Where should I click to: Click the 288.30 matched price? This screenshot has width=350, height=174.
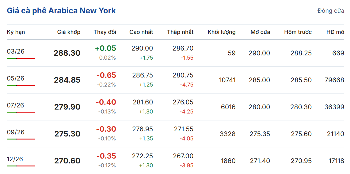[x=67, y=53]
